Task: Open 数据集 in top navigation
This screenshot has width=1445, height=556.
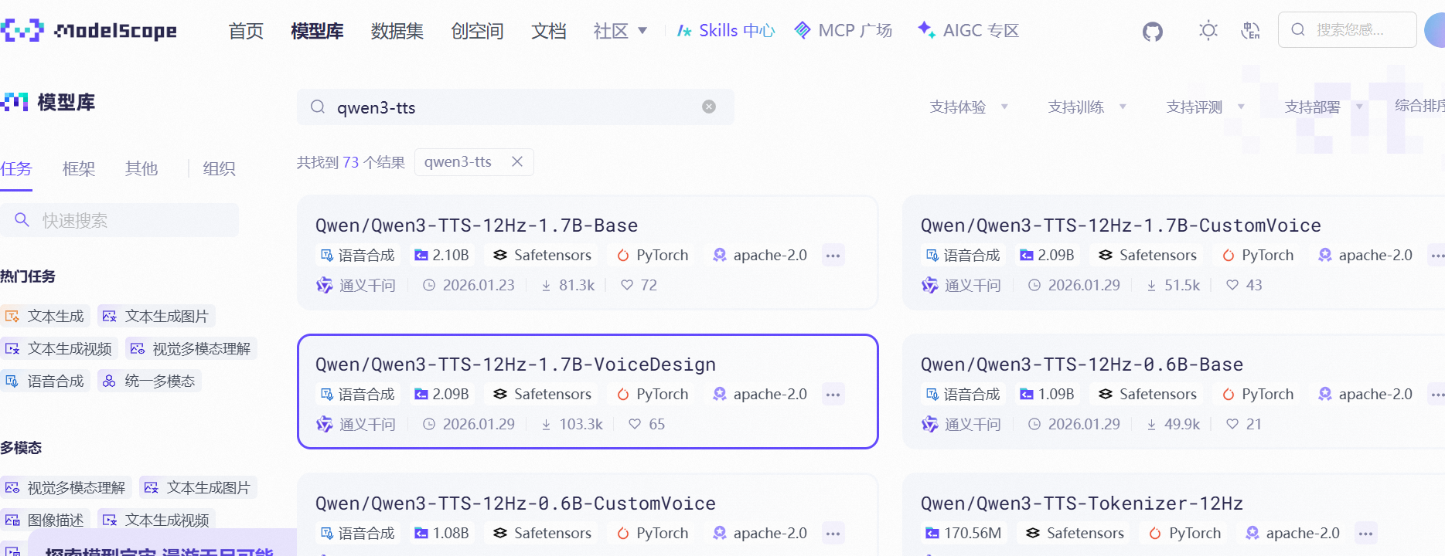Action: tap(397, 31)
